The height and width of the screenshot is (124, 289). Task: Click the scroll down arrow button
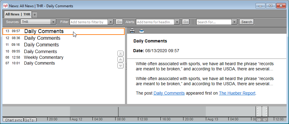120,65
